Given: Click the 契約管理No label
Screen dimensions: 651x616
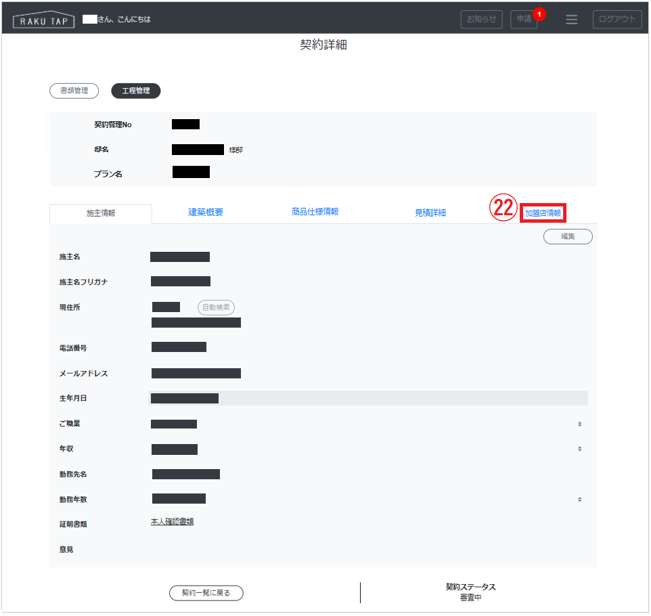Looking at the screenshot, I should [112, 125].
